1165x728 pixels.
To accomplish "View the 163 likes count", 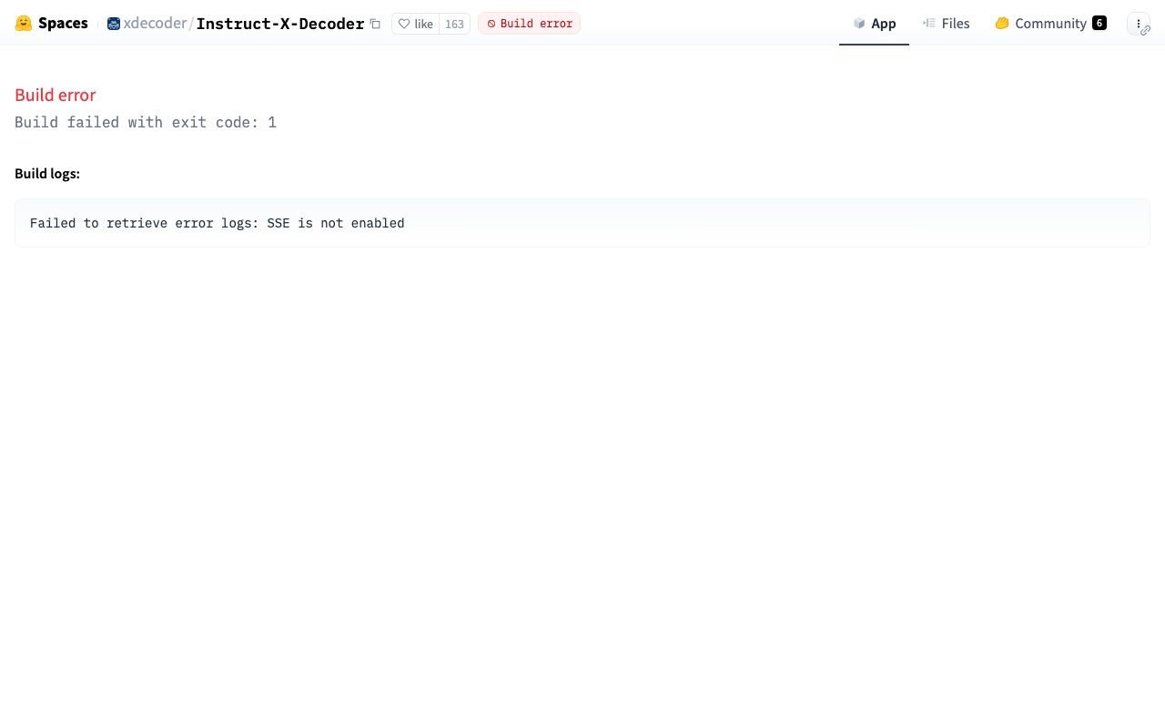I will (454, 24).
